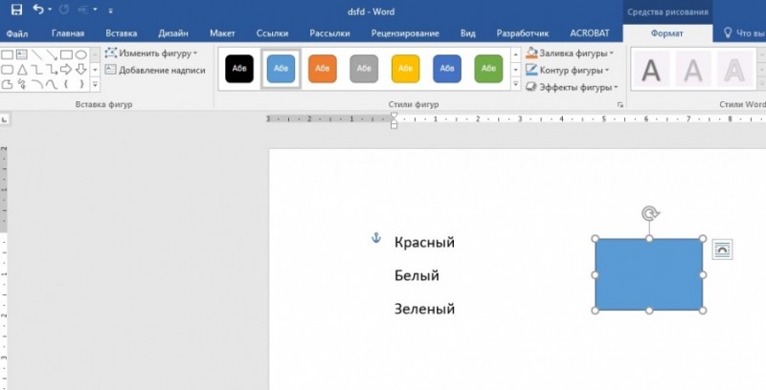This screenshot has height=390, width=766.
Task: Click the blue rectangle shape in document
Action: 649,274
